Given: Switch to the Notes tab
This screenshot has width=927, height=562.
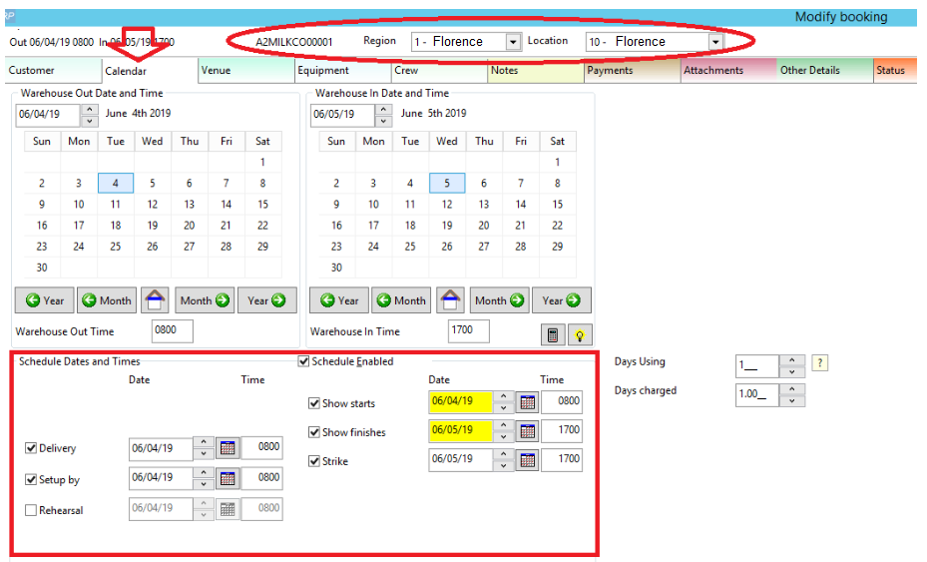Looking at the screenshot, I should (535, 71).
